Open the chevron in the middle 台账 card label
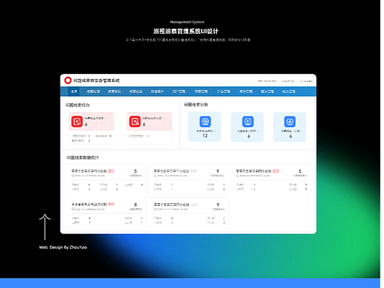 tap(258, 131)
